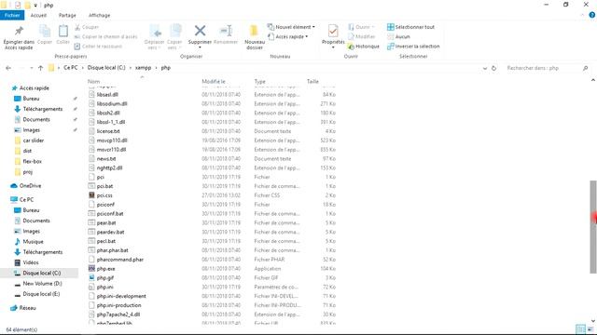This screenshot has height=335, width=597.
Task: Click the Copier ribbon icon
Action: pyautogui.click(x=45, y=31)
